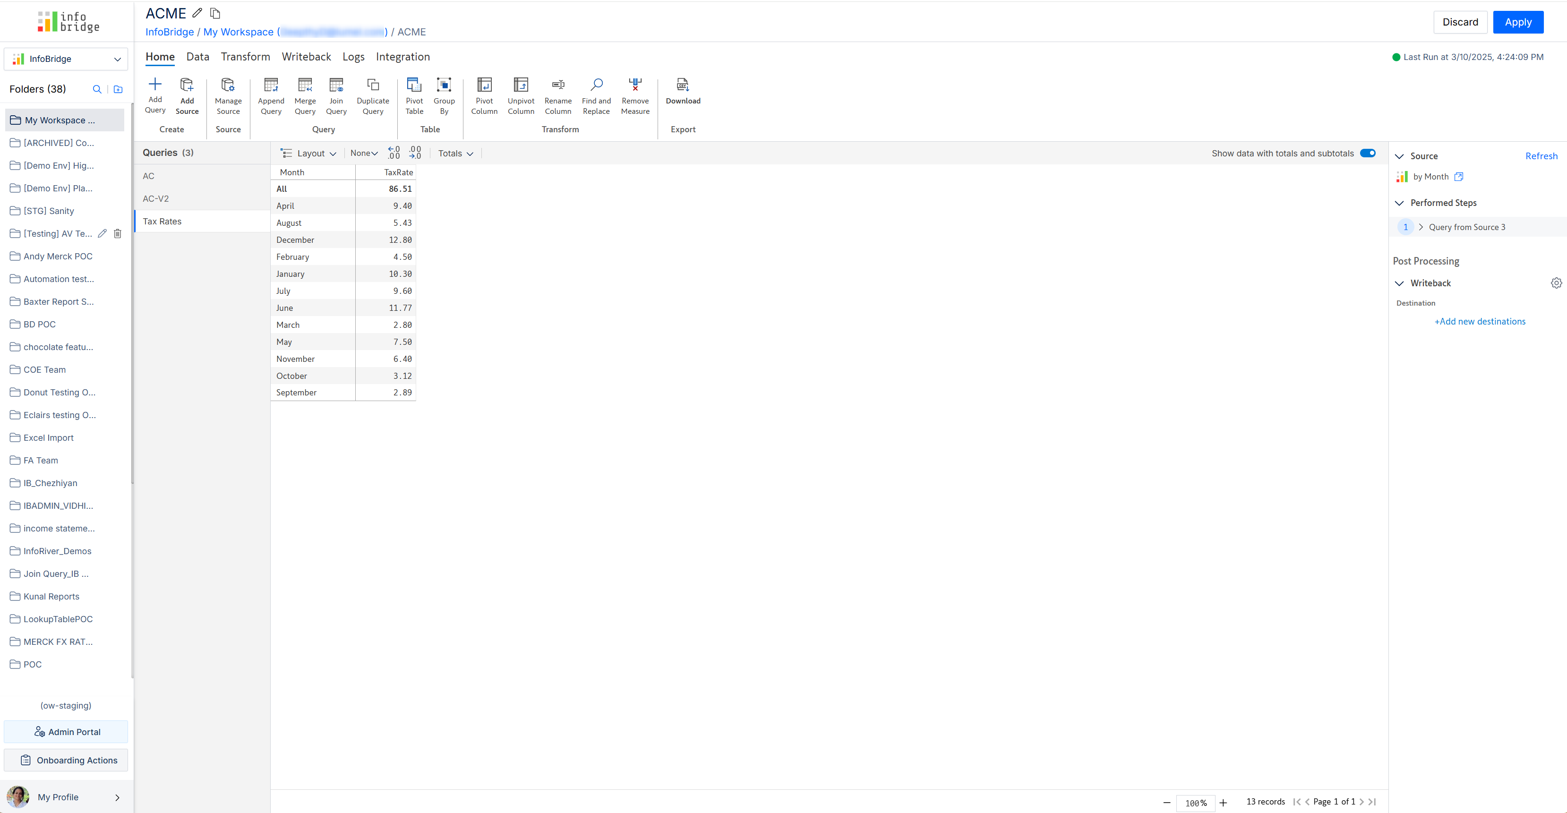Select the AC-V2 query
1567x813 pixels.
point(156,199)
